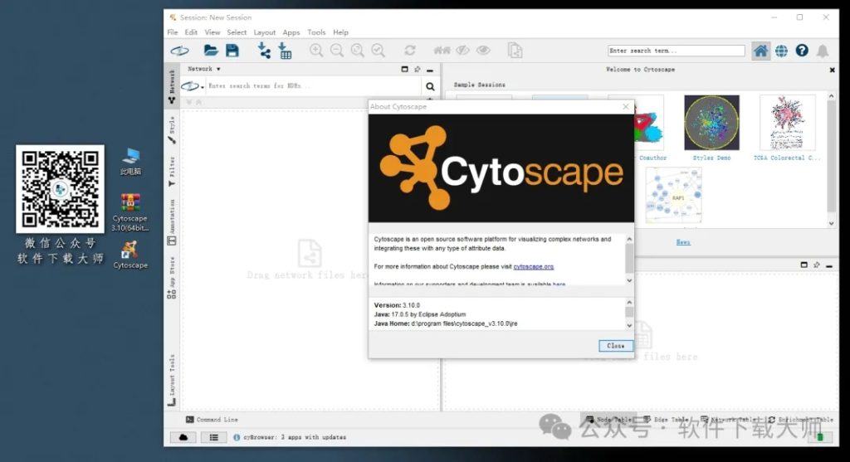Click the Zoom Selected Region icon

(378, 51)
